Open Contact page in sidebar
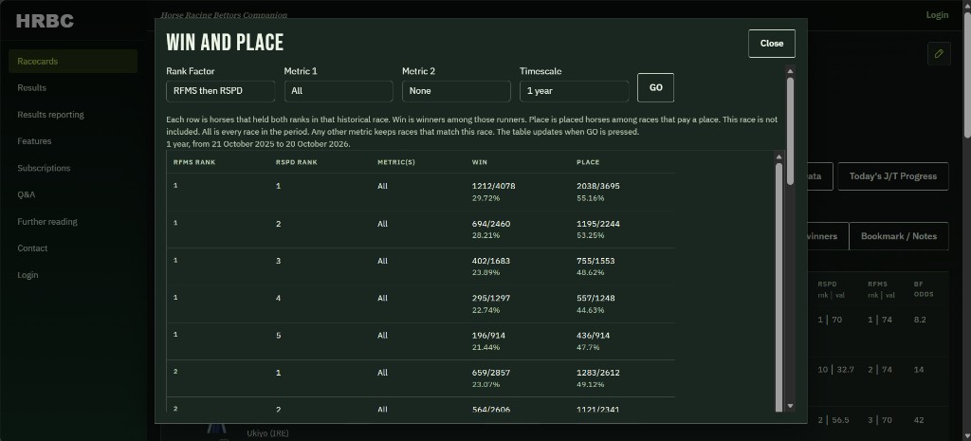 pos(32,248)
